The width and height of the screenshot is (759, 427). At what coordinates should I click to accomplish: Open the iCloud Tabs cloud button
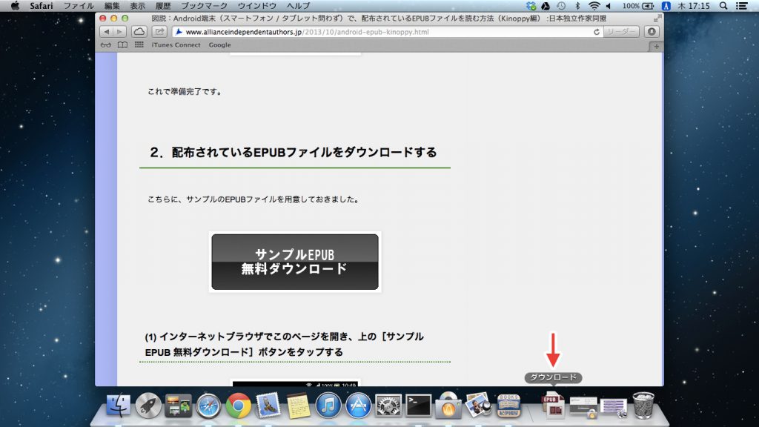[x=139, y=32]
